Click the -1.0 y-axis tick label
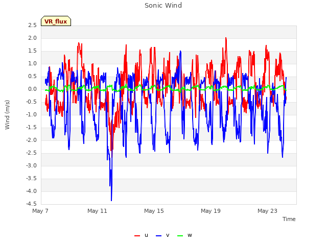Screen dimensions: 327x245 [x=32, y=114]
